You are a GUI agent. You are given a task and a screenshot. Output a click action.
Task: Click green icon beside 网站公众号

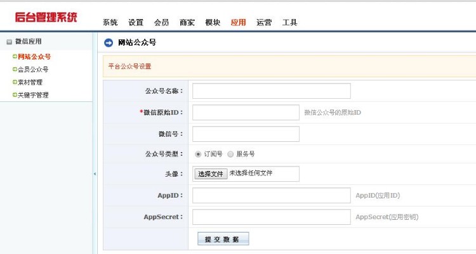[x=15, y=56]
